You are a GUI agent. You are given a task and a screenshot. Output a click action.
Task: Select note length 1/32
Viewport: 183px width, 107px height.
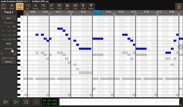click(x=14, y=31)
